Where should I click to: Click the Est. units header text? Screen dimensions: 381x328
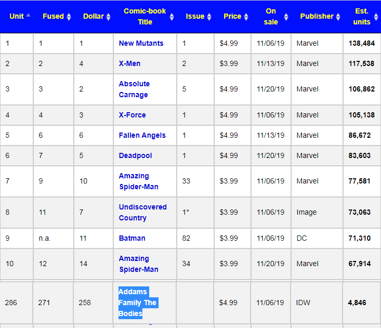pos(362,17)
